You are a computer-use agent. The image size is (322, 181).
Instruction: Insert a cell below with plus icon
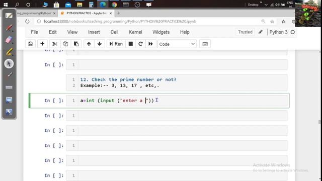42,44
